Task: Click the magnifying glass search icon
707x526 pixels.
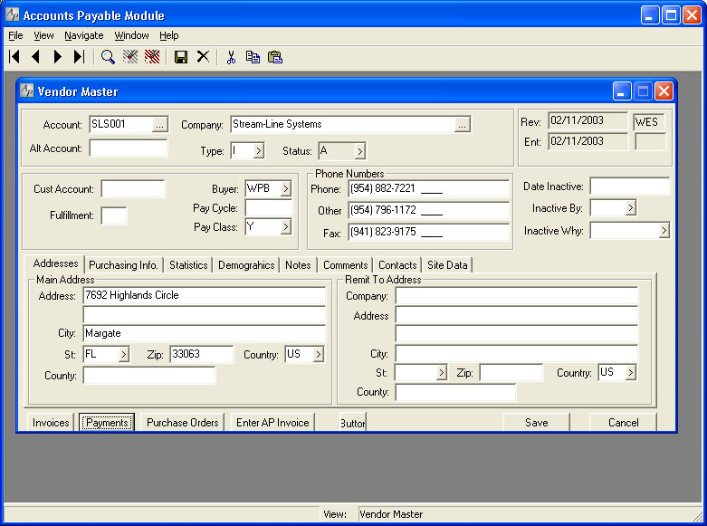Action: 108,57
